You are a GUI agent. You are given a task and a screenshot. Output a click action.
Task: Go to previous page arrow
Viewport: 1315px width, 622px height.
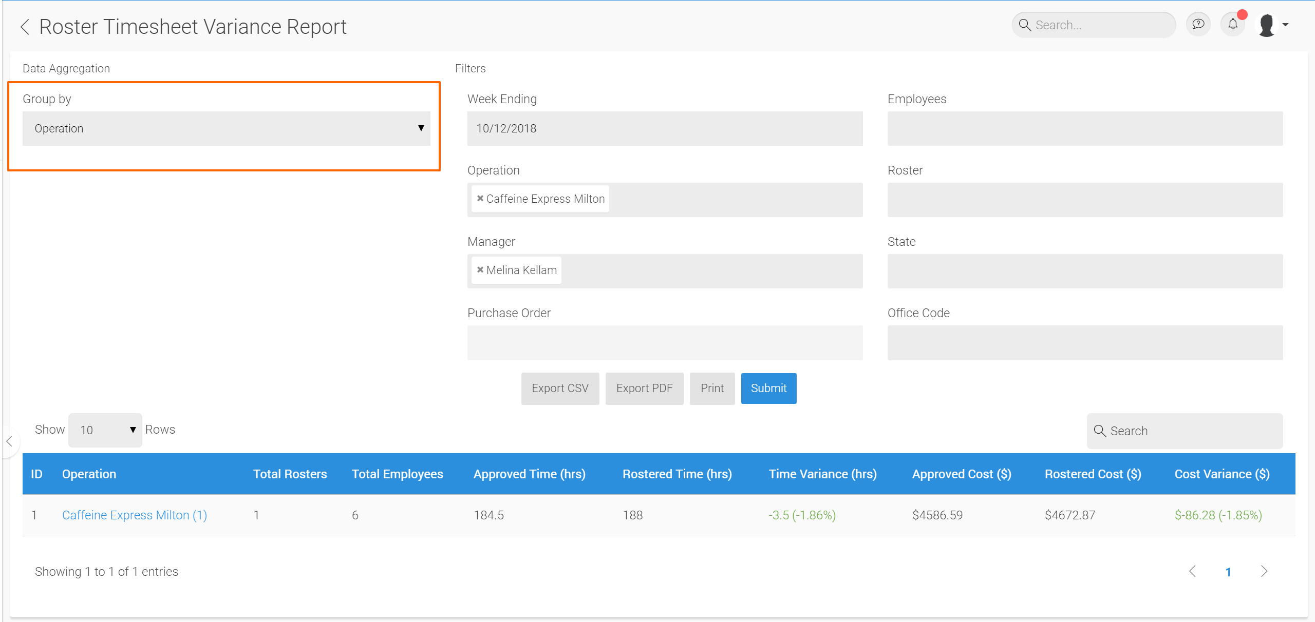[x=1193, y=571]
